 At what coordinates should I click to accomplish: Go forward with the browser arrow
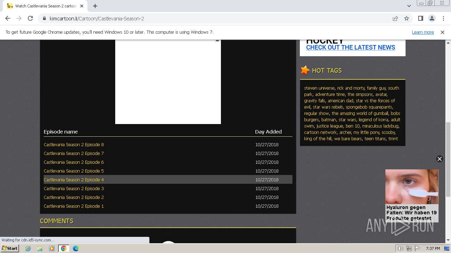pyautogui.click(x=19, y=19)
